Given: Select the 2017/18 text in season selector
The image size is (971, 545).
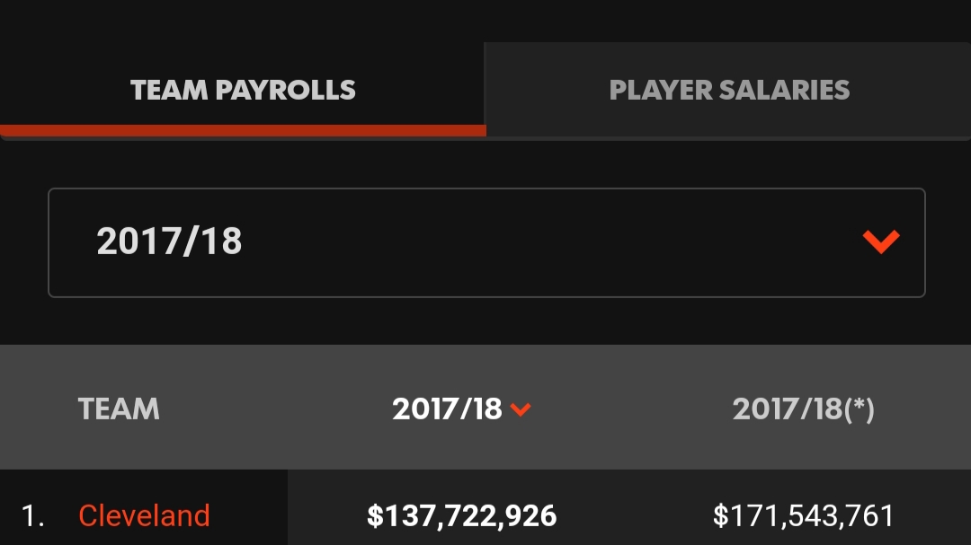Looking at the screenshot, I should [169, 242].
